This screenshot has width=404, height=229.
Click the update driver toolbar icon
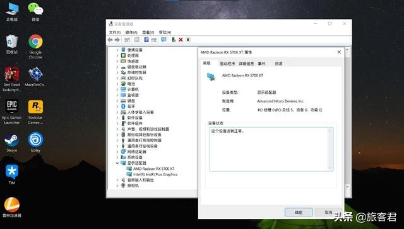174,40
